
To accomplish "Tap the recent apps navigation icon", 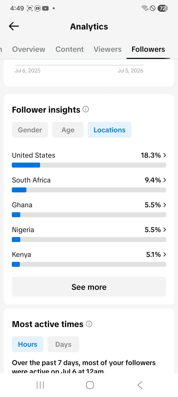I will pos(40,385).
